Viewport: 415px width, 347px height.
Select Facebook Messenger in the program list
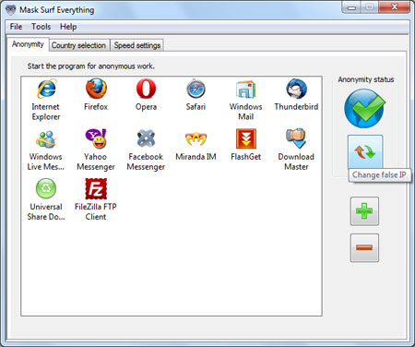pyautogui.click(x=146, y=138)
